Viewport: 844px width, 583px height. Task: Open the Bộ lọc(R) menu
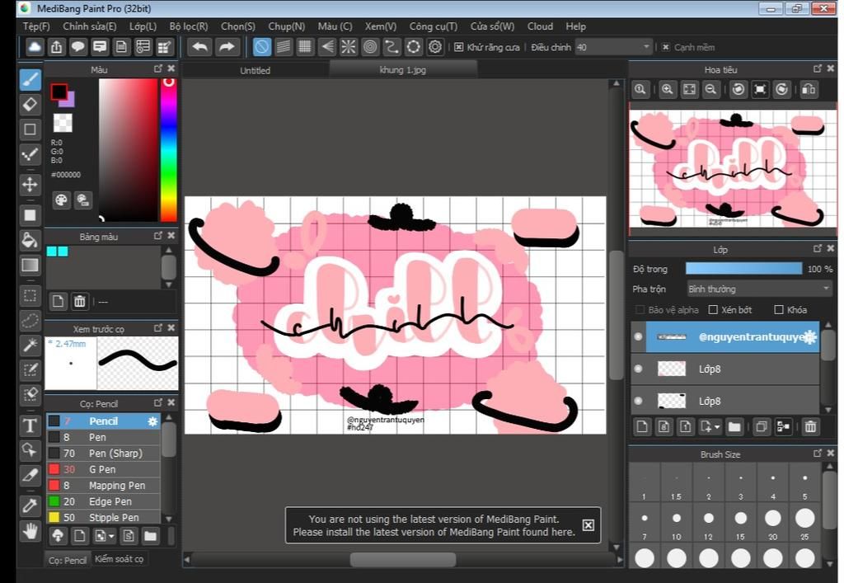[189, 26]
